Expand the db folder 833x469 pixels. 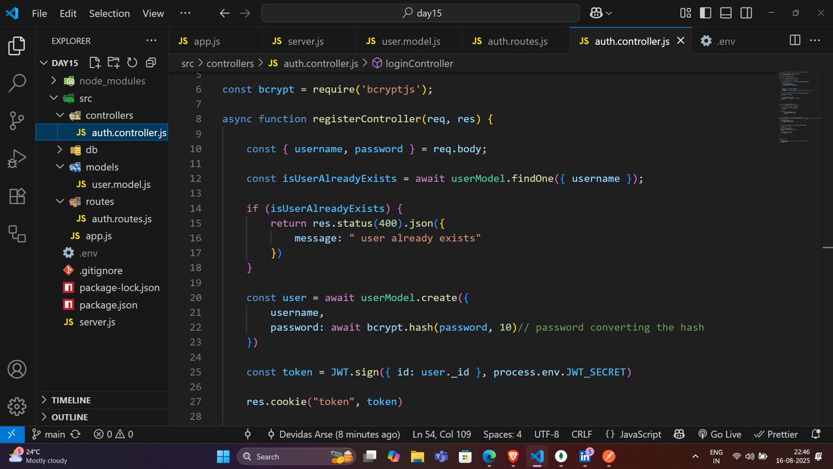point(60,150)
